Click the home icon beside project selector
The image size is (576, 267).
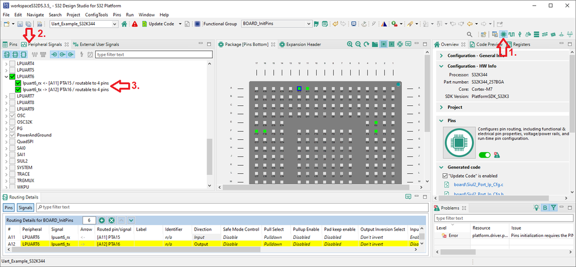[125, 24]
